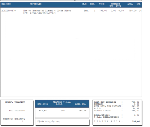Click the ΣΥΝΟΛΙΚΗ ΠΟΣΟΤΗΤΑ label
The image size is (150, 127).
(x=14, y=119)
